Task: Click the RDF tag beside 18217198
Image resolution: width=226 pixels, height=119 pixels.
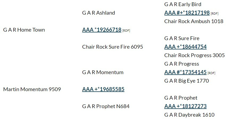Action: pos(215,14)
